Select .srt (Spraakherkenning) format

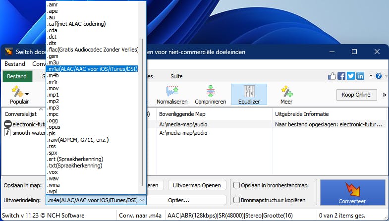(92, 159)
